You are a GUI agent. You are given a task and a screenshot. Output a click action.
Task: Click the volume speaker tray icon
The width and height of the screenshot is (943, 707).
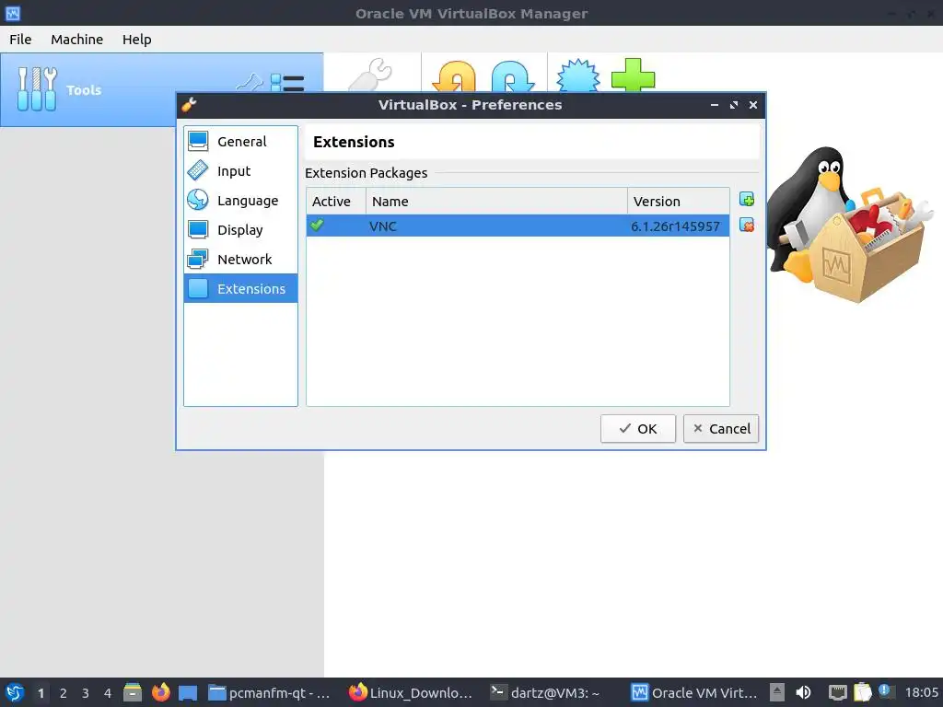(x=803, y=692)
